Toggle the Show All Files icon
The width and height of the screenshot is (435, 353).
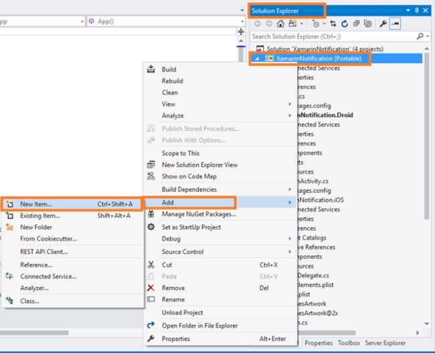(367, 24)
